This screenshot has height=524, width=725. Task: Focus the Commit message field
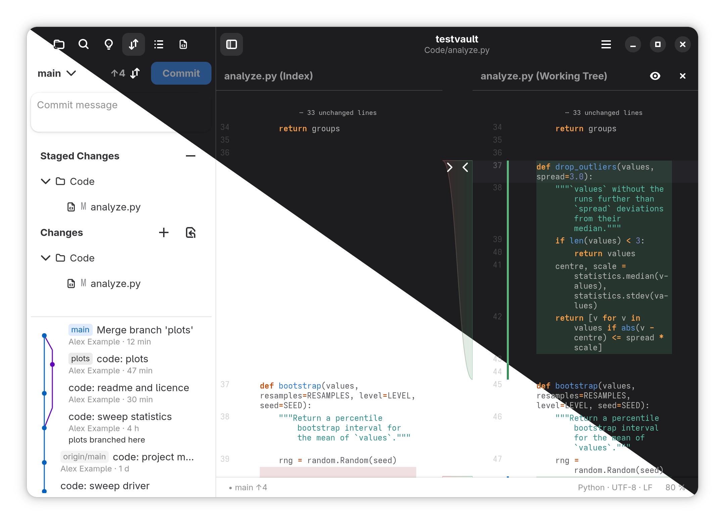pos(121,112)
